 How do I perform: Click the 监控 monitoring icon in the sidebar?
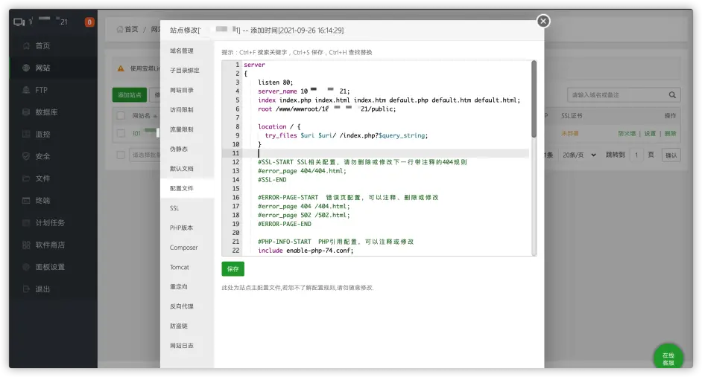tap(26, 134)
